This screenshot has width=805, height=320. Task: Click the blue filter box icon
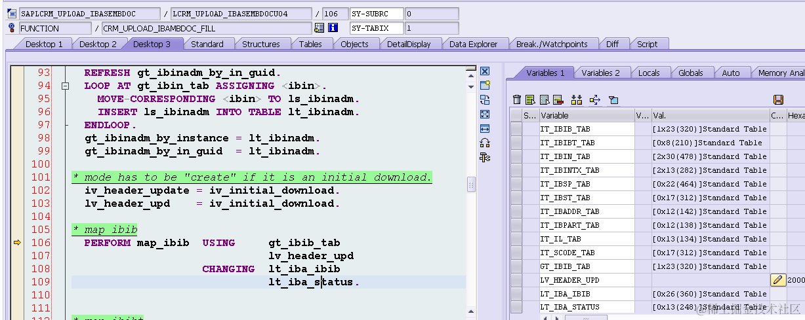click(613, 99)
